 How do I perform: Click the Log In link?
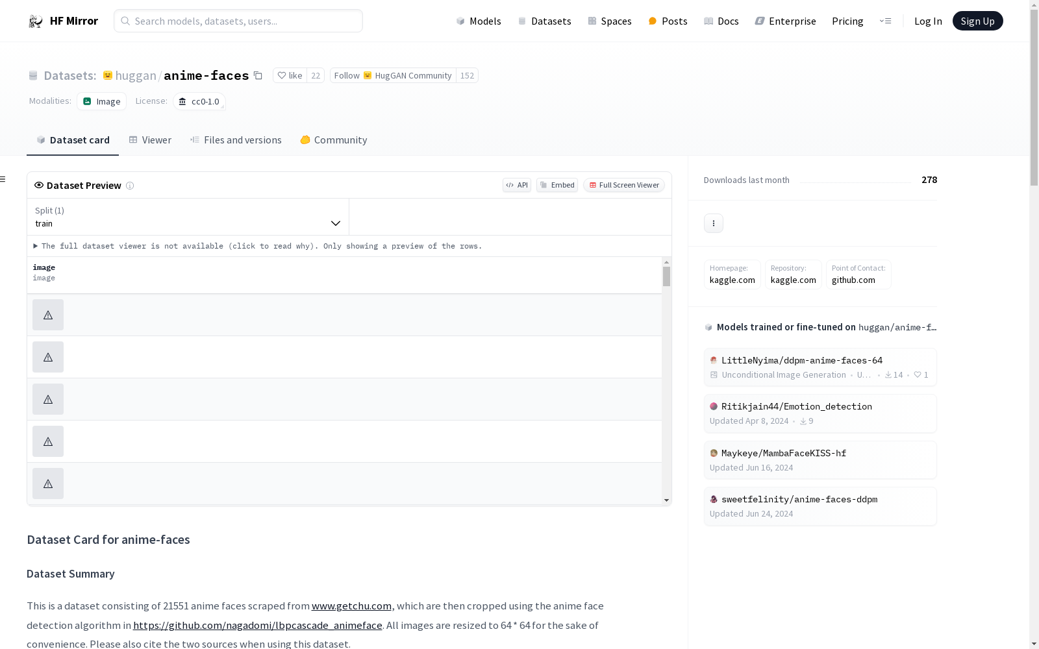(928, 21)
